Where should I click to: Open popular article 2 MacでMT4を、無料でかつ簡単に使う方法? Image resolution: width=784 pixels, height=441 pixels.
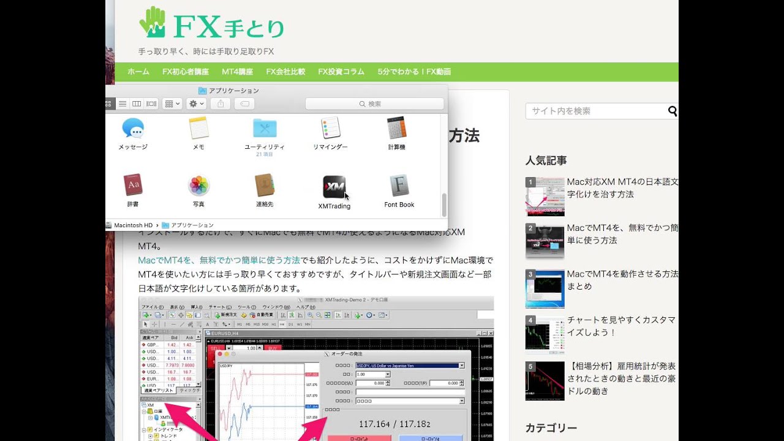tap(622, 234)
